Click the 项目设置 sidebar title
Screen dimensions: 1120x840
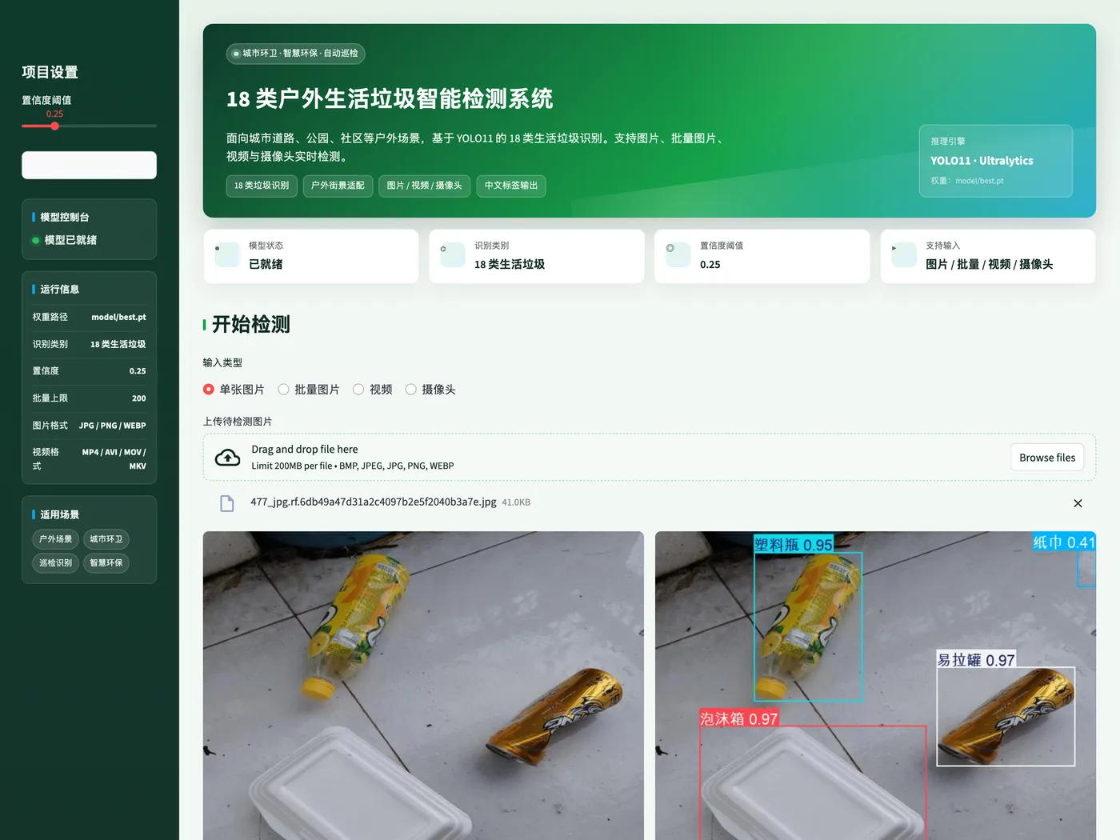[x=50, y=72]
